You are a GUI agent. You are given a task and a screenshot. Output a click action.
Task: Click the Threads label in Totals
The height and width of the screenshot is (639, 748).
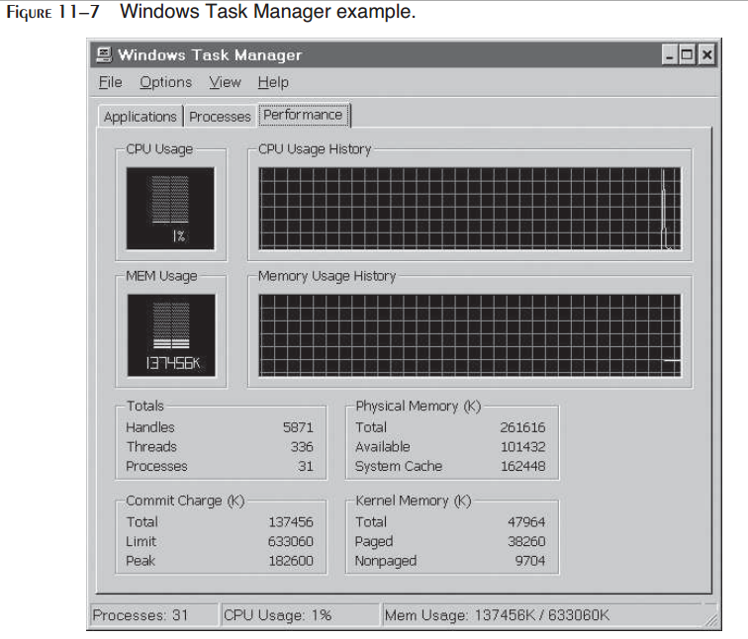click(151, 447)
